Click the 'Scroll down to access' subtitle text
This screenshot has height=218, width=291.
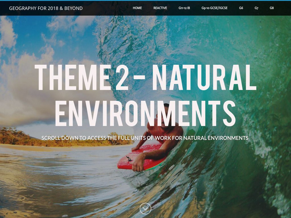145,138
